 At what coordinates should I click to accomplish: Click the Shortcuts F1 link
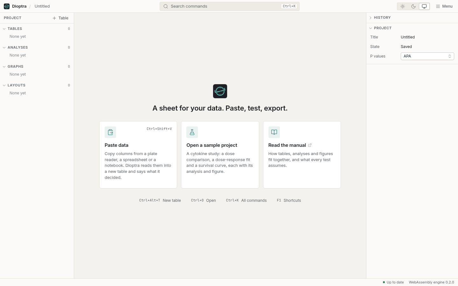(289, 201)
